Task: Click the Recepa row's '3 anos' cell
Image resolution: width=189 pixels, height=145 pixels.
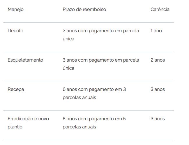Action: click(x=158, y=89)
